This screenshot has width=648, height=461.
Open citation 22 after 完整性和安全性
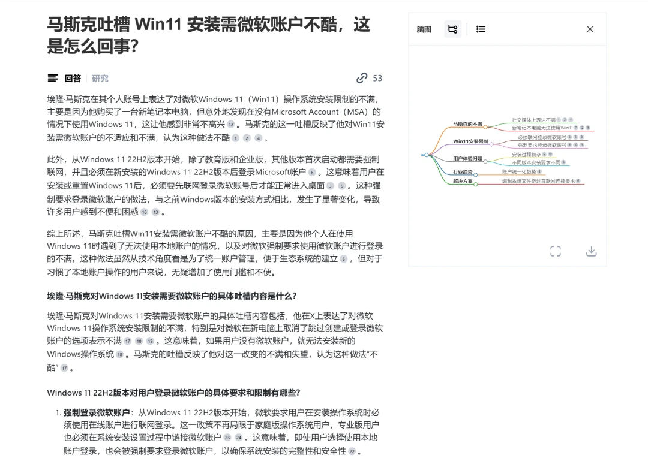[352, 451]
